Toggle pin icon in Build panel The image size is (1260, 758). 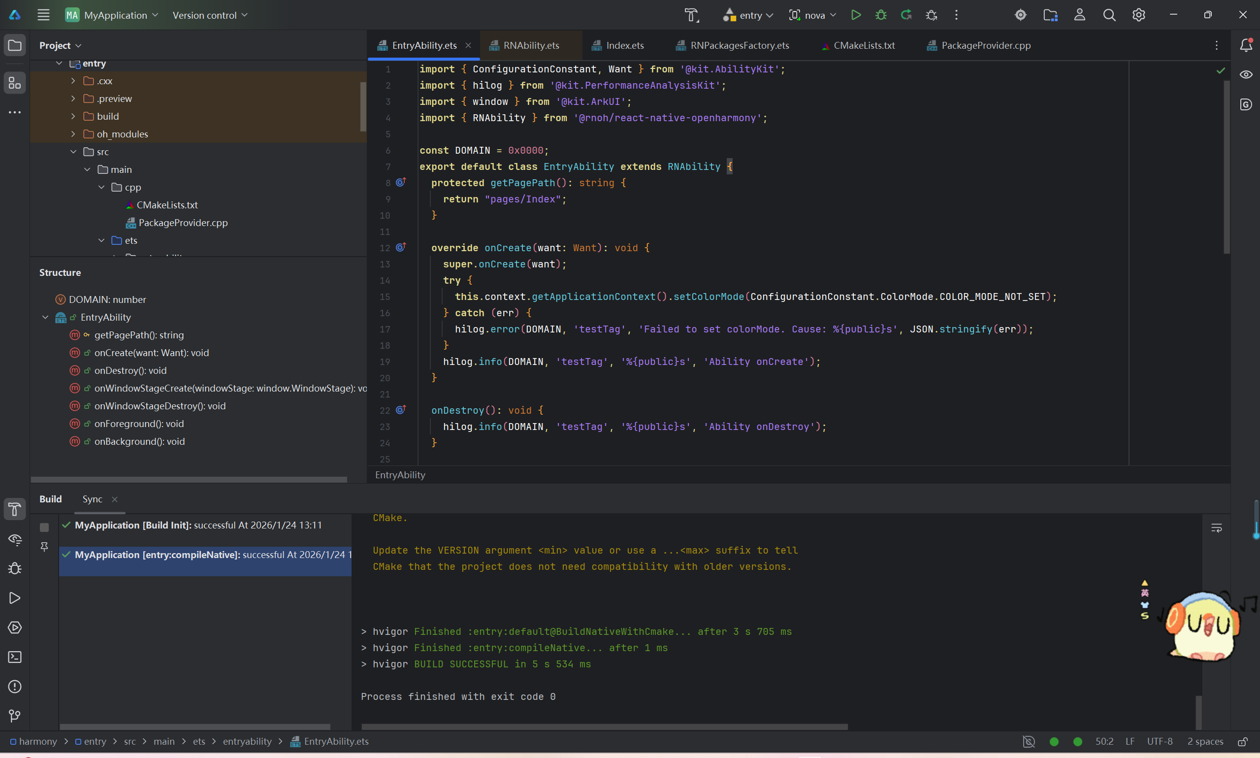(44, 547)
